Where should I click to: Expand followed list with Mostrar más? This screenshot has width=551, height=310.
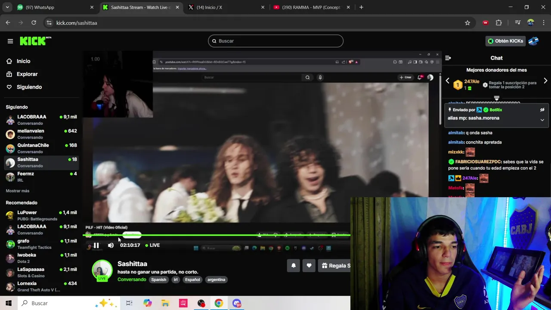click(x=18, y=191)
